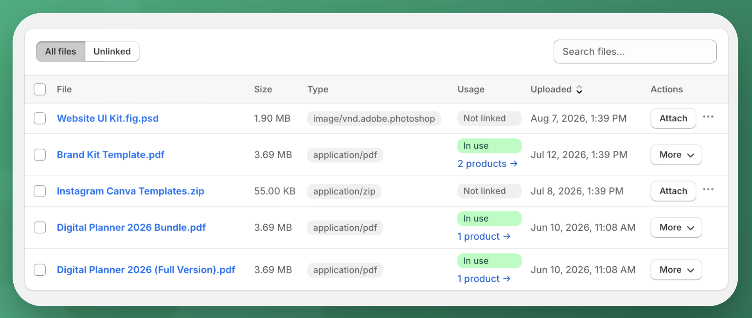Select the checkbox for Website UI Kit.fig.psd
This screenshot has height=318, width=752.
pos(40,118)
